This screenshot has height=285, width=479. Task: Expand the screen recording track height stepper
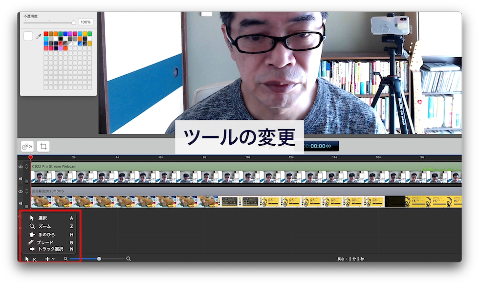pos(27,191)
